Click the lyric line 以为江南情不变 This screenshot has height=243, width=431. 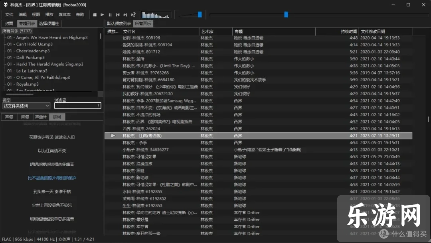coord(52,151)
